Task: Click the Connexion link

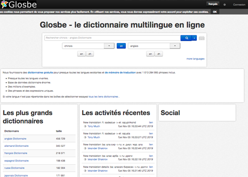Action: coord(239,5)
